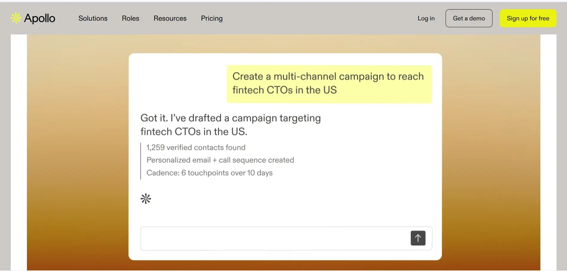Click the spinning asterisk loading icon
567x271 pixels.
click(x=146, y=199)
